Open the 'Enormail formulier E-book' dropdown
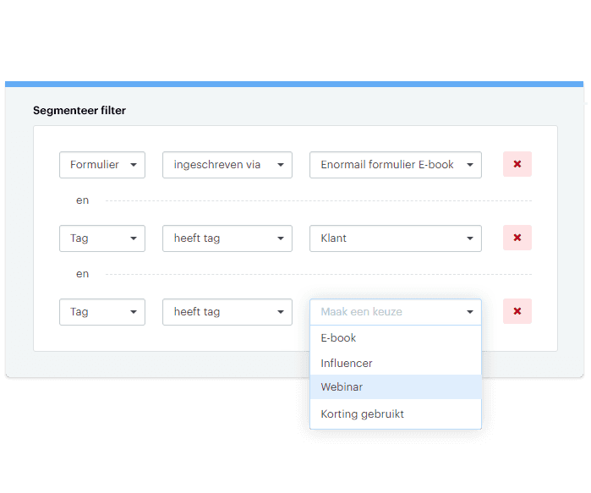The height and width of the screenshot is (493, 591). (396, 165)
